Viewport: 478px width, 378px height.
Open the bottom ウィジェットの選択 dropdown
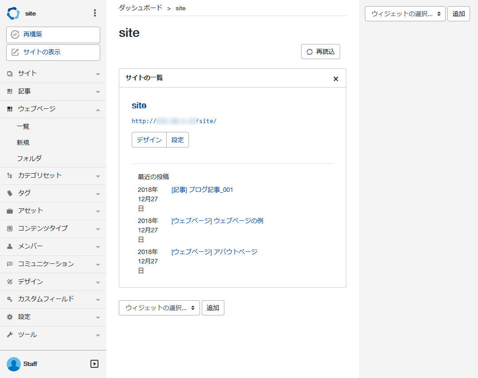tap(160, 308)
